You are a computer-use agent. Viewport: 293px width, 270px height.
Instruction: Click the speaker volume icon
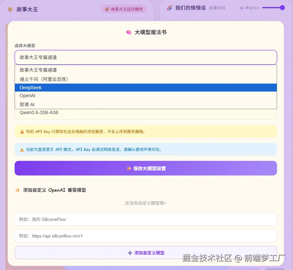[x=242, y=8]
